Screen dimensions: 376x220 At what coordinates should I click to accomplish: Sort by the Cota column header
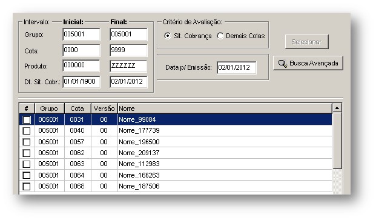coord(78,108)
